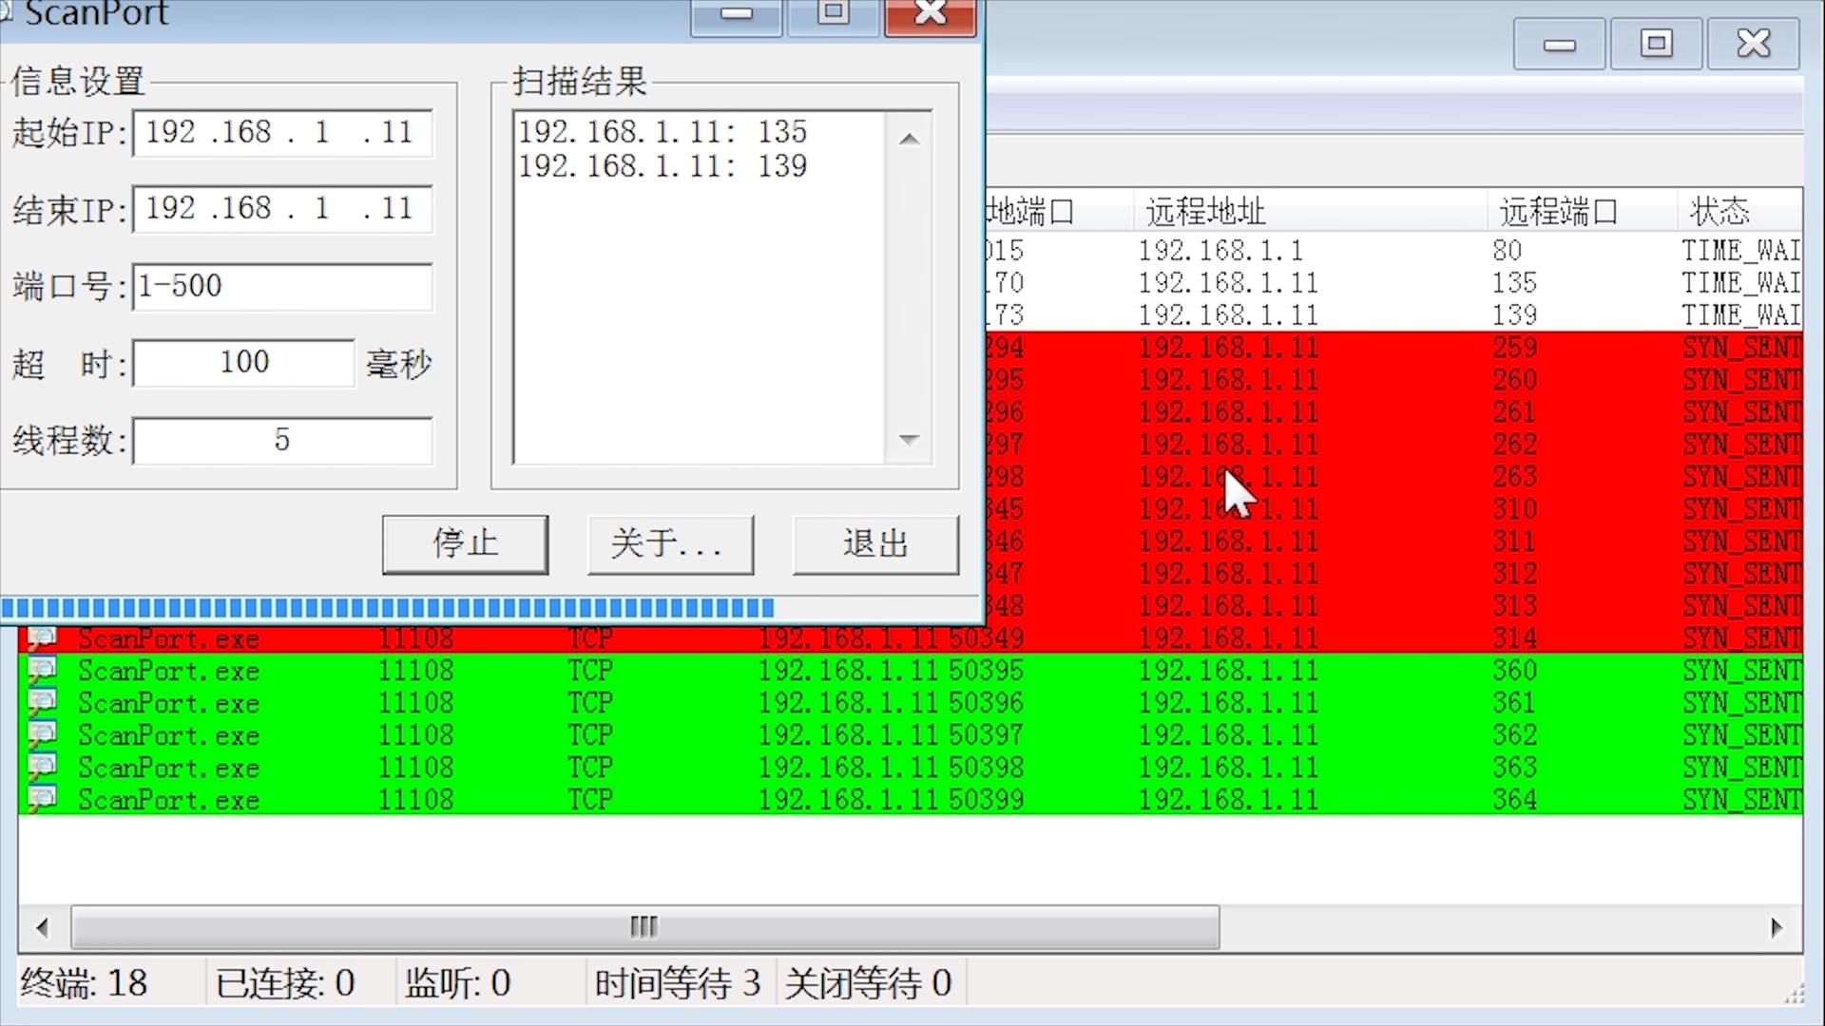Screen dimensions: 1825x1026
Task: Click remote address 192.168.1.1 in port 80 row
Action: click(x=1220, y=251)
